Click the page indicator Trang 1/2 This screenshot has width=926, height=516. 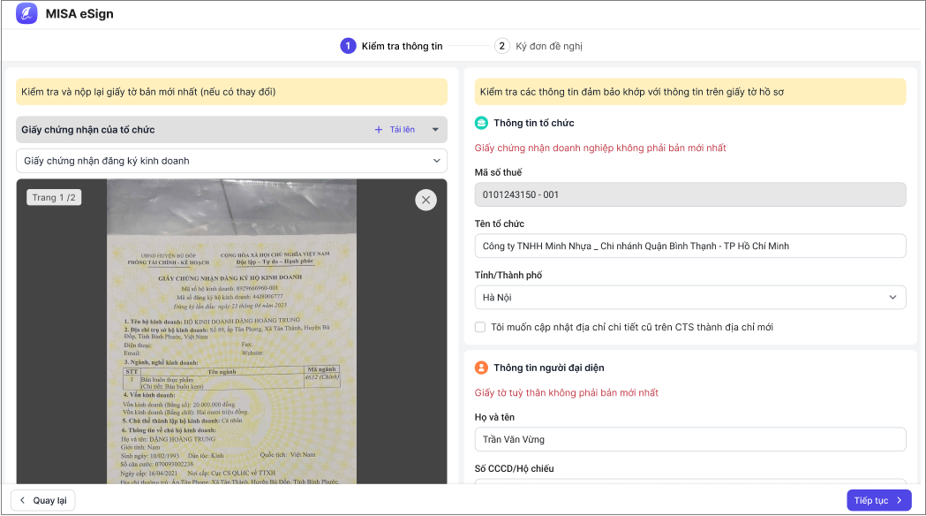click(54, 197)
